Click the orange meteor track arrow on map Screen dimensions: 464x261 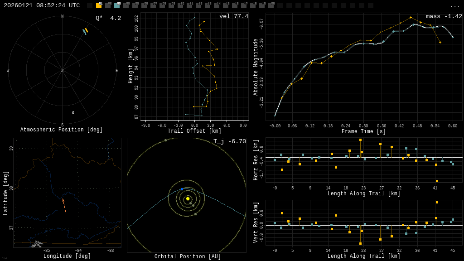pos(64,205)
